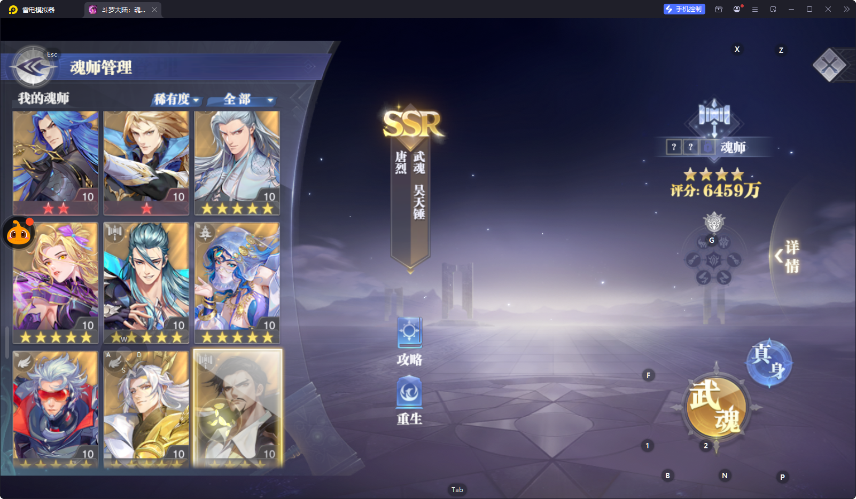Click the second question mark slot
Screen dimensions: 856x499
[x=690, y=147]
